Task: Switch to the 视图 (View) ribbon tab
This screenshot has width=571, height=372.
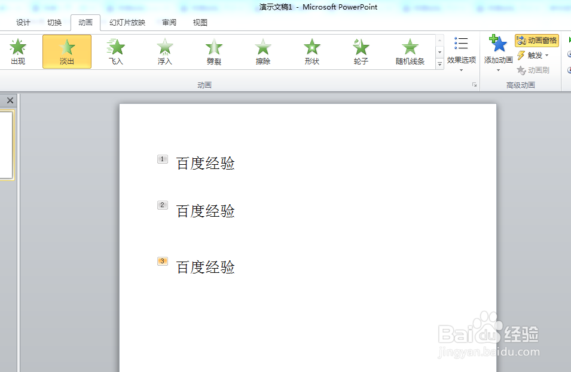Action: tap(200, 22)
